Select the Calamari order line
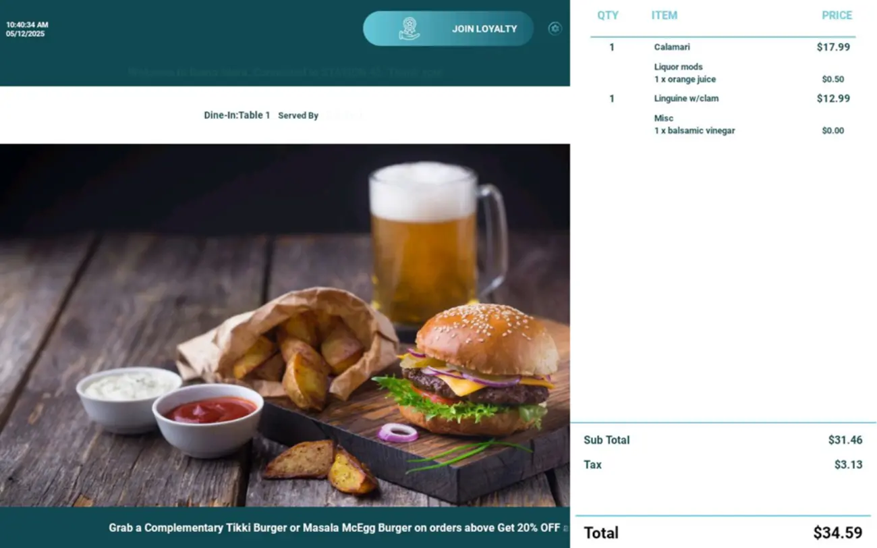 point(723,47)
